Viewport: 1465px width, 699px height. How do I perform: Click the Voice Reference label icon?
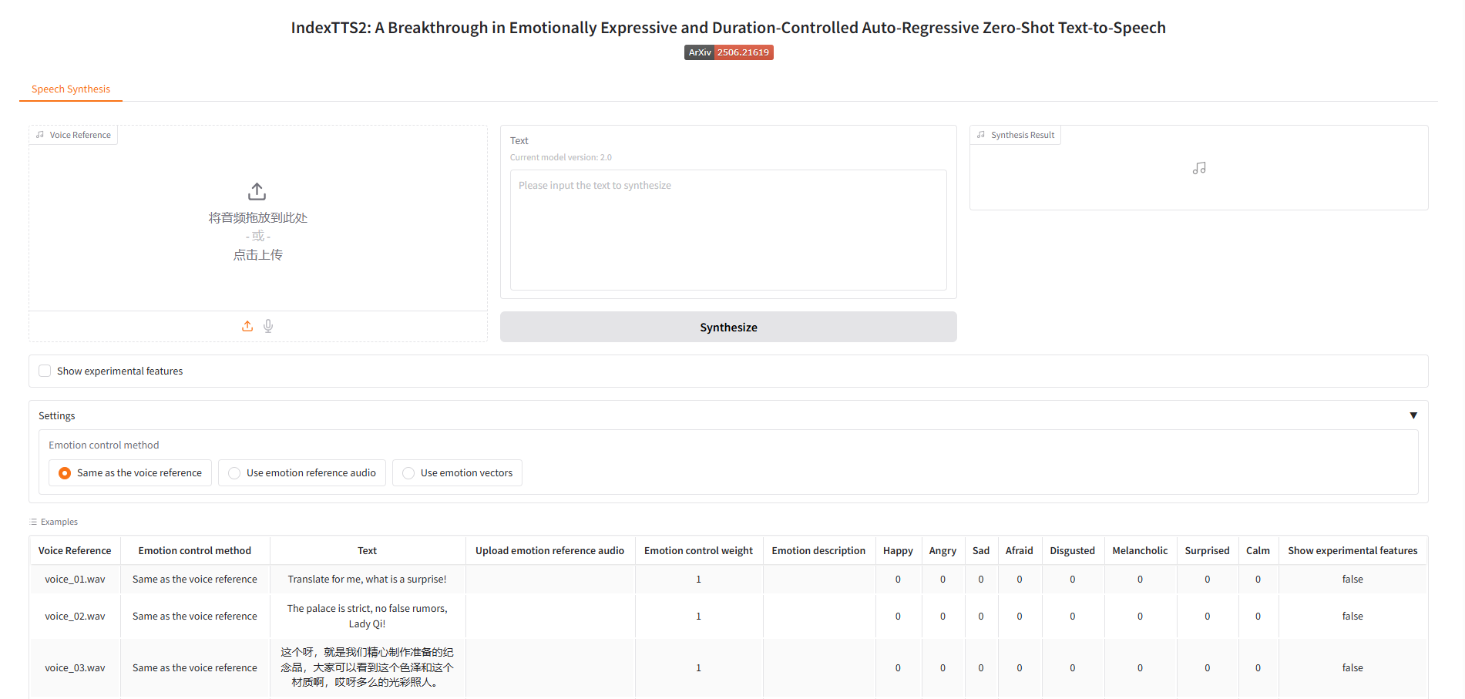coord(40,135)
